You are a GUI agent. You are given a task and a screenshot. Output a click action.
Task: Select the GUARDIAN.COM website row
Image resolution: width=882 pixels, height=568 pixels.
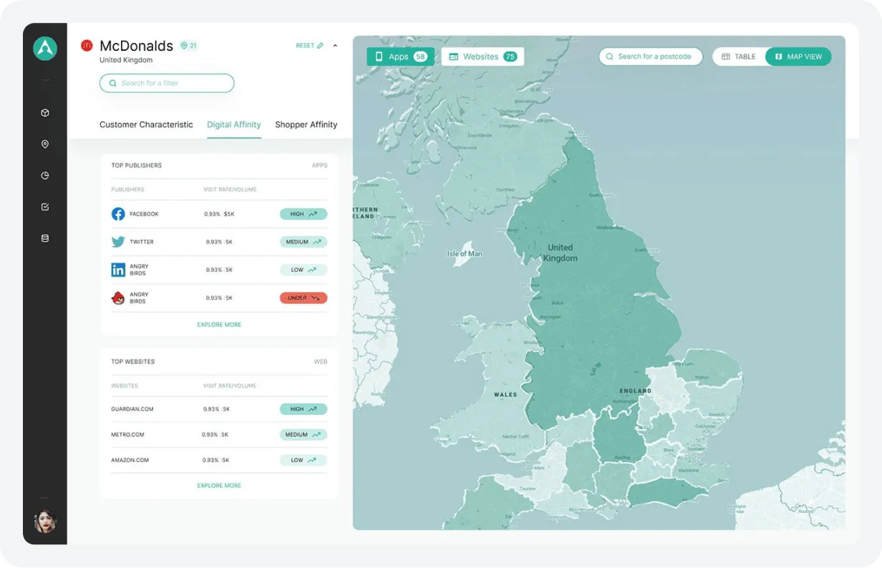[x=219, y=409]
